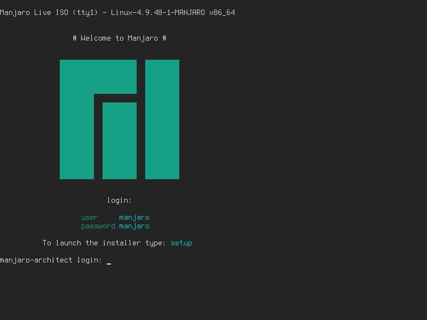Click the 'Linux-4.9.48-1-MANJARO' kernel version text
Image resolution: width=427 pixels, height=320 pixels.
coord(158,13)
